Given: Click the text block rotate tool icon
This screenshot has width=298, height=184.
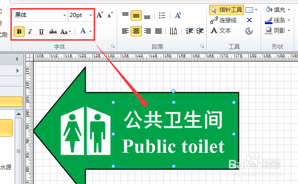Looking at the screenshot, I should coord(249,31).
